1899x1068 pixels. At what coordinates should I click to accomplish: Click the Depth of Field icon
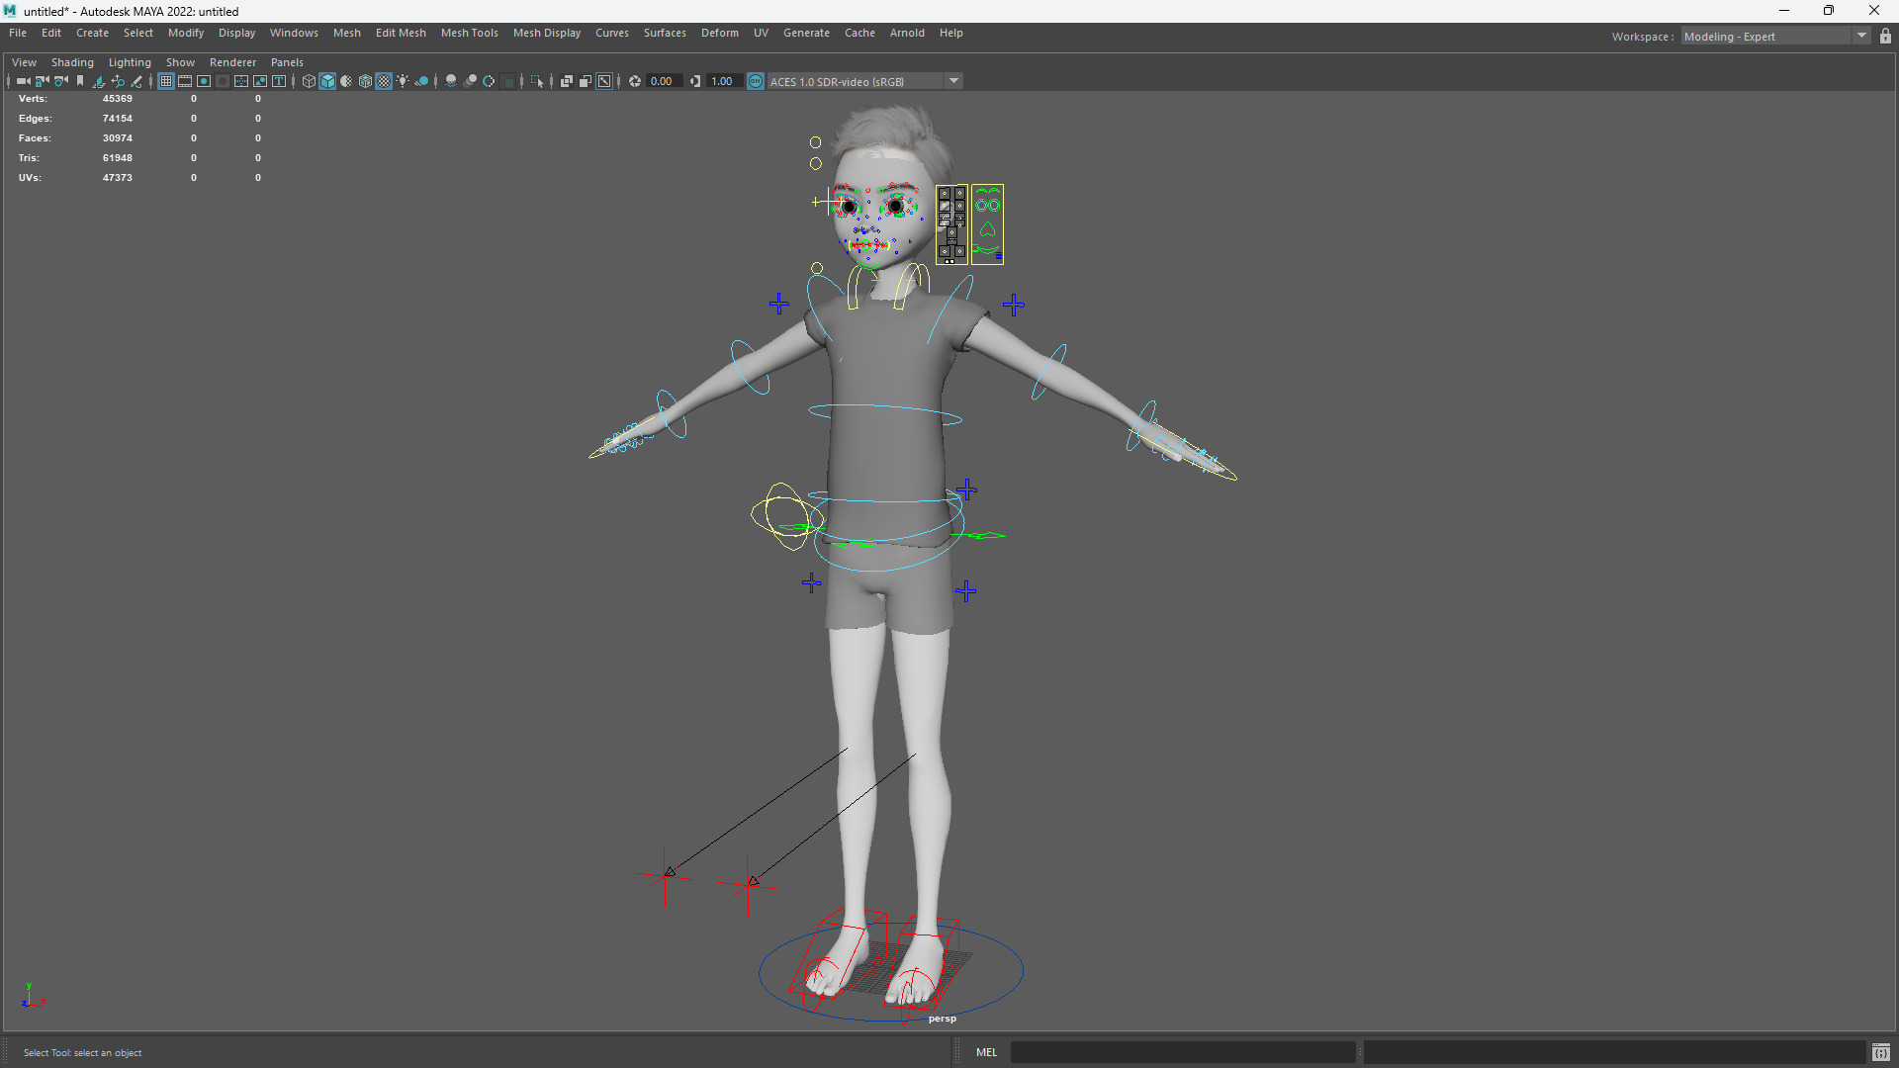(508, 81)
